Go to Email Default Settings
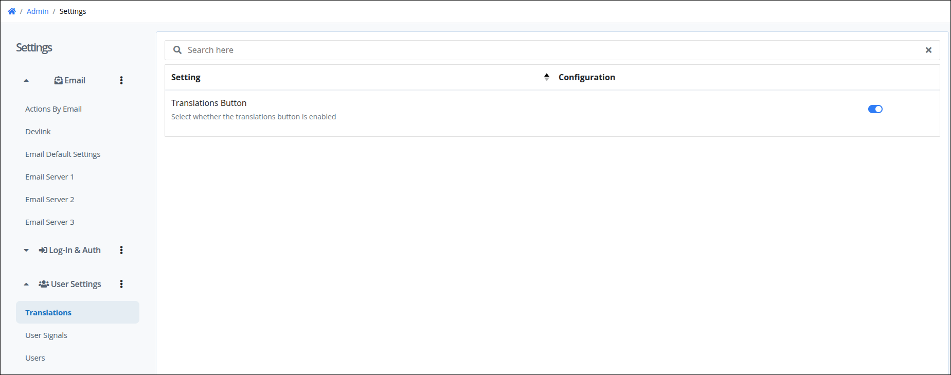 pyautogui.click(x=63, y=154)
